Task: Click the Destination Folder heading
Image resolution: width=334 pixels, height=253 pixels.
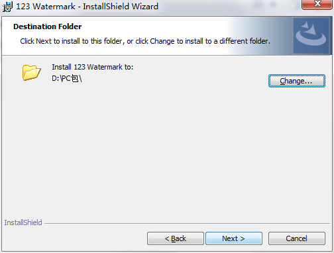Action: point(48,26)
